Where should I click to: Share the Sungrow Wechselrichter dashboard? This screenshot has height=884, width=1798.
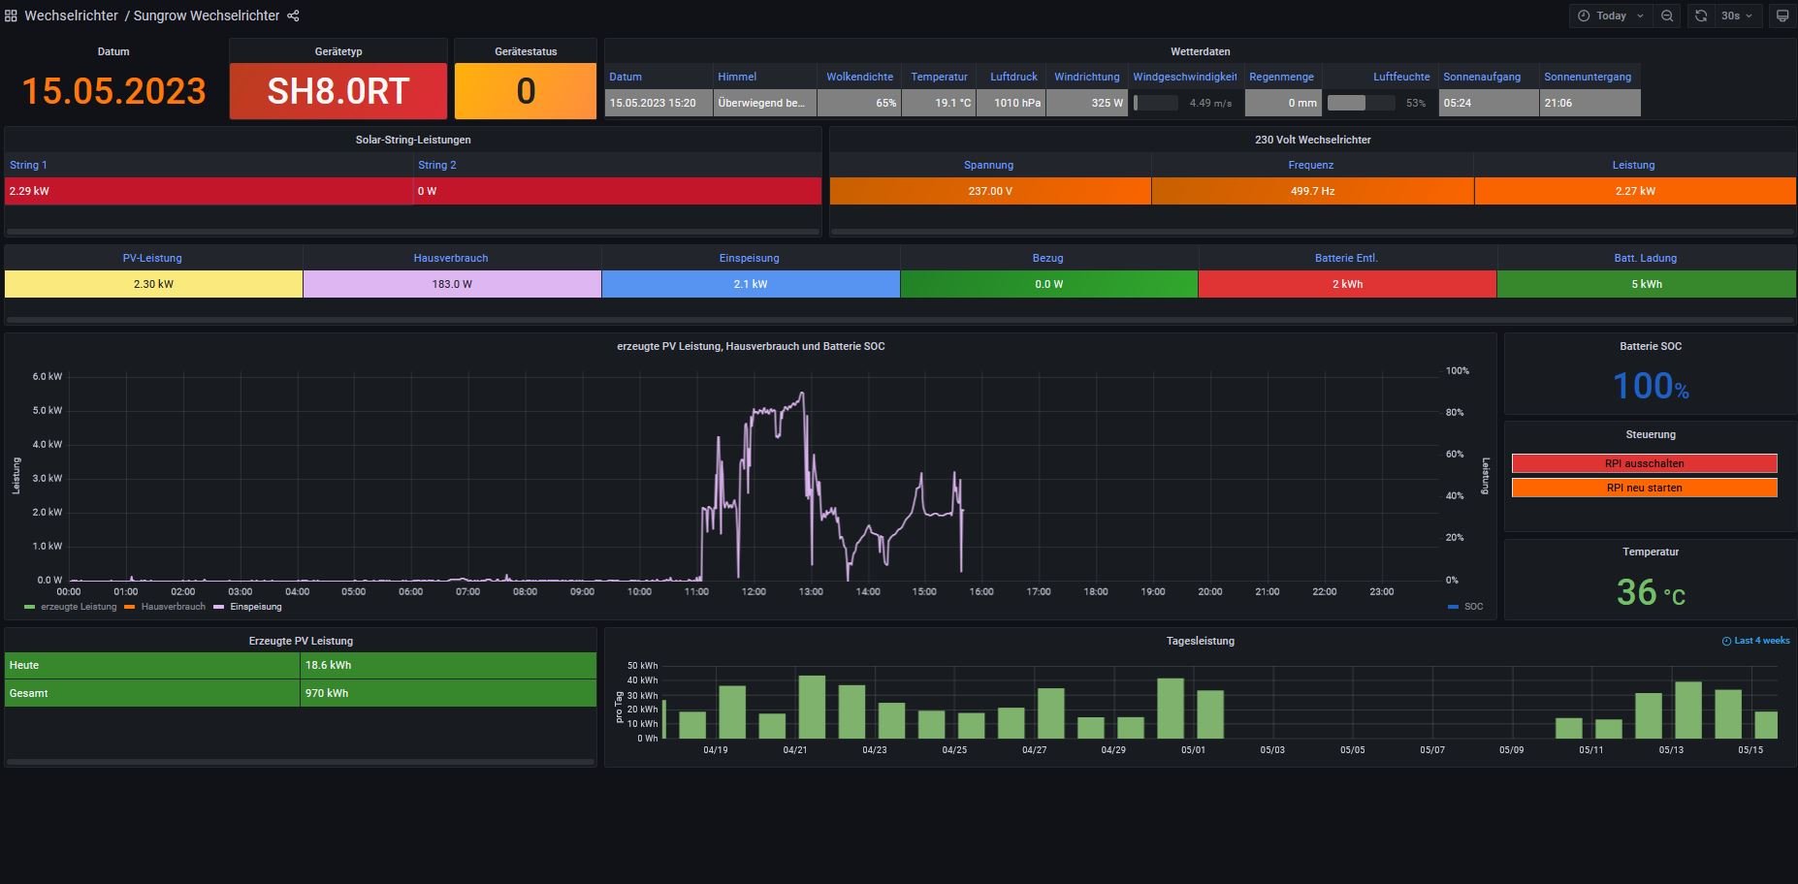[x=293, y=16]
